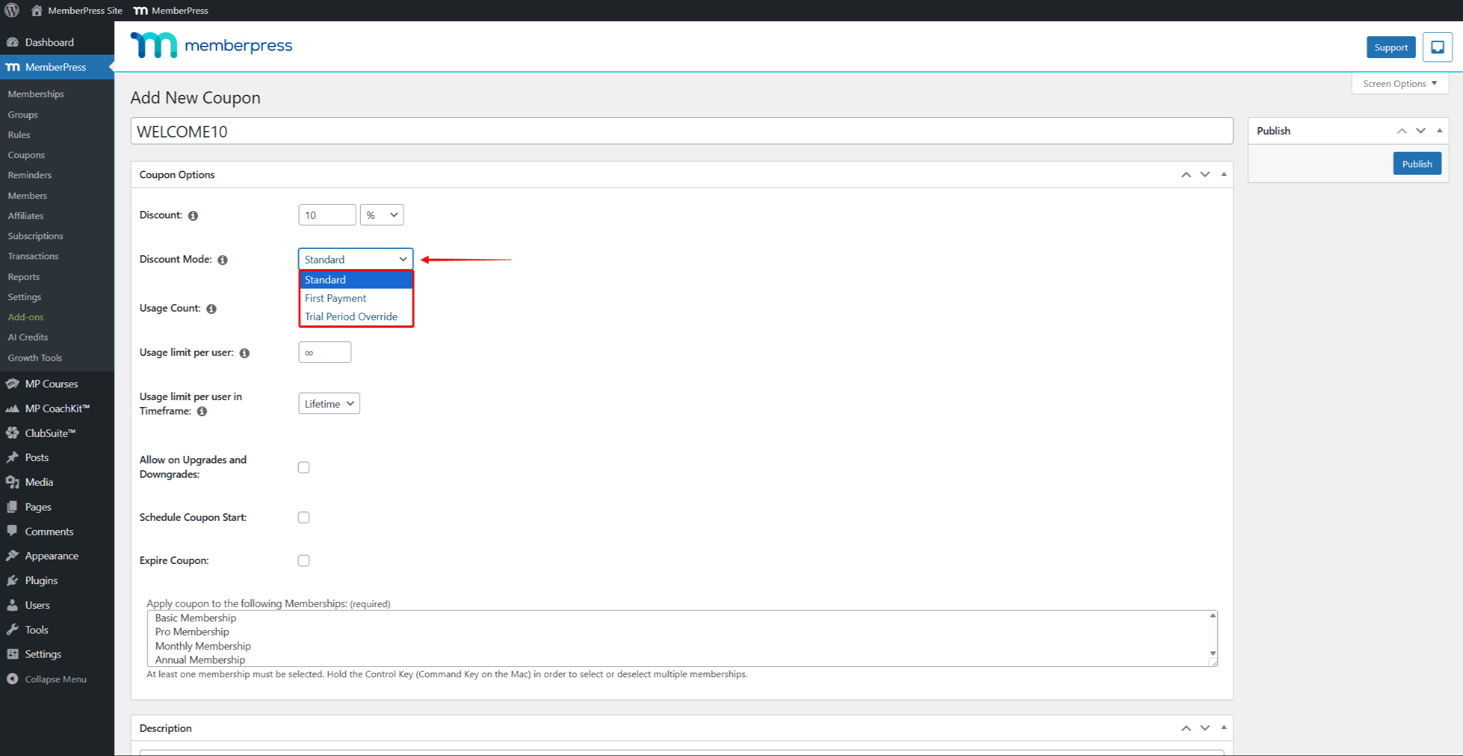This screenshot has width=1463, height=756.
Task: Click the Timeframe info icon
Action: coord(202,411)
